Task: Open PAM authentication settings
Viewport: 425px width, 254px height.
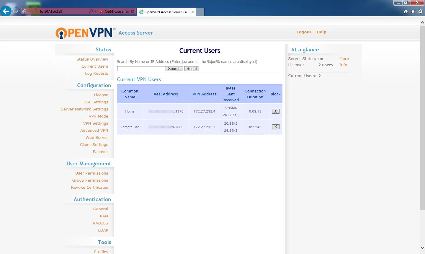Action: pos(104,216)
